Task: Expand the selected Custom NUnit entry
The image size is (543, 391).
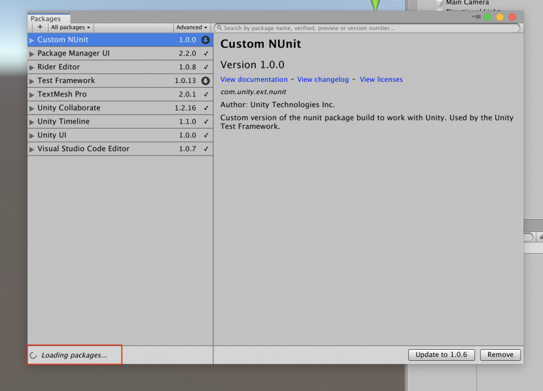Action: [31, 39]
